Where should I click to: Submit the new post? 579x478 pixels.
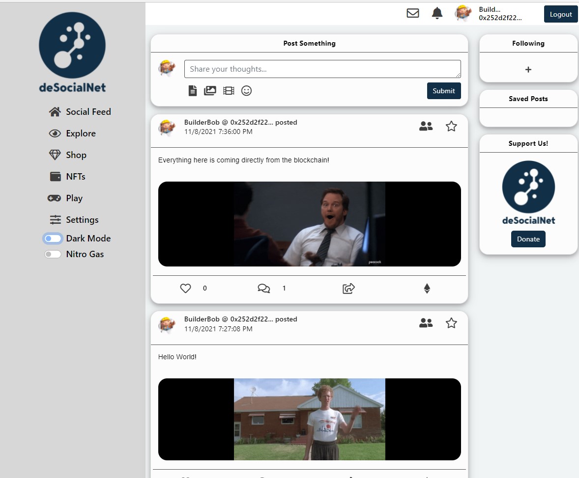[444, 91]
